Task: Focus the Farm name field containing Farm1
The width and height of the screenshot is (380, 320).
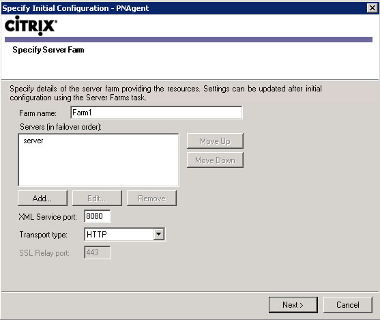Action: pyautogui.click(x=156, y=113)
